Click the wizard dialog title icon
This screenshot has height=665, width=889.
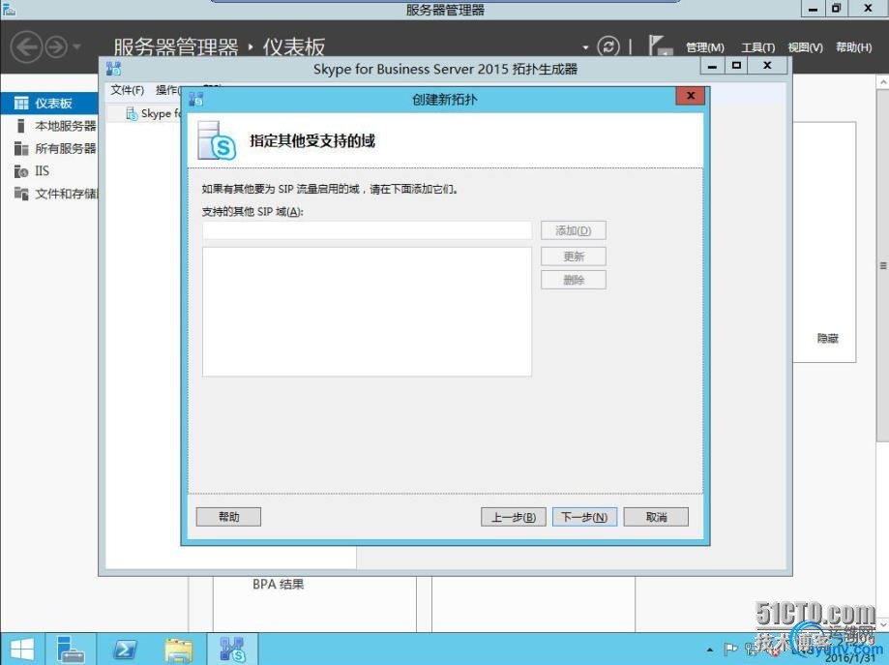pyautogui.click(x=196, y=100)
